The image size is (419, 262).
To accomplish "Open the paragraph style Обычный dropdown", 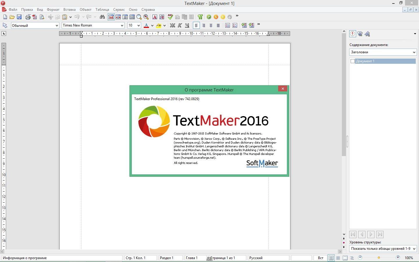I will [x=57, y=25].
